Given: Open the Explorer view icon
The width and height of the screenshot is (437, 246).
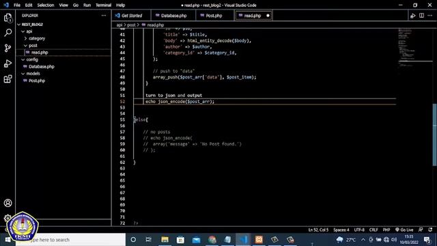Looking at the screenshot, I should tap(8, 18).
